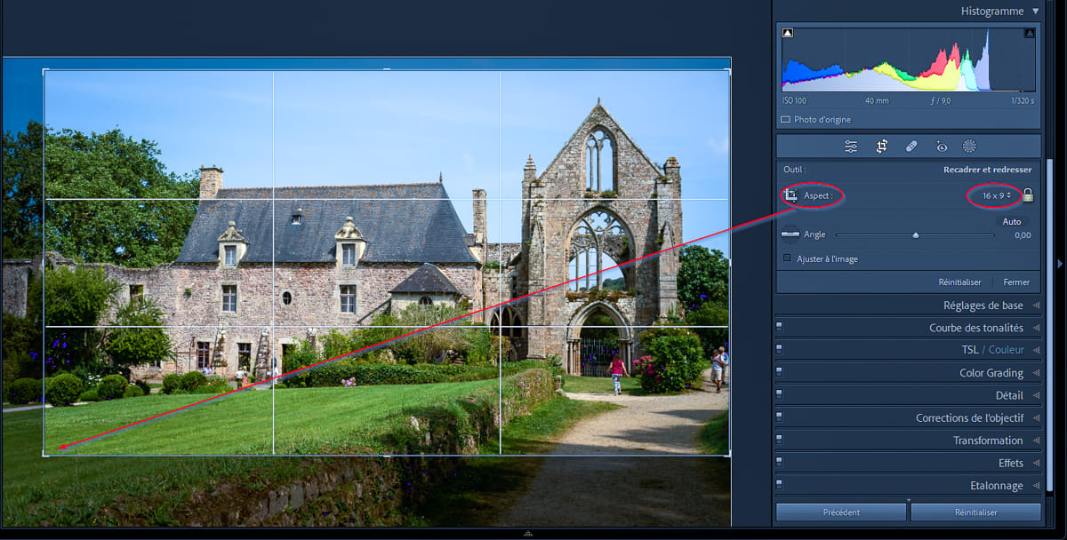Disable the Color Grading panel switch
1067x540 pixels.
tap(780, 373)
